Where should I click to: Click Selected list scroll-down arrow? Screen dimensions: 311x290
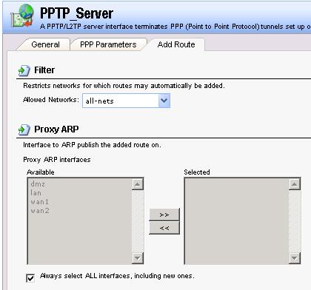coord(295,258)
